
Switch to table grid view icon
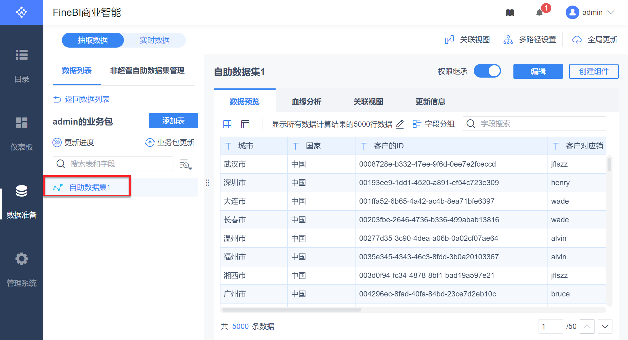pyautogui.click(x=227, y=124)
